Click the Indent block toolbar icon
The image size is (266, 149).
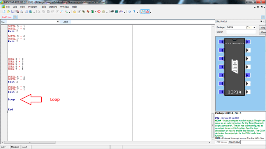point(53,12)
